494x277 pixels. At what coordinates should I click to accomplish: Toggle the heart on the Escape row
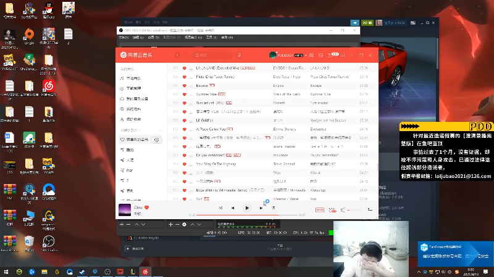(185, 86)
